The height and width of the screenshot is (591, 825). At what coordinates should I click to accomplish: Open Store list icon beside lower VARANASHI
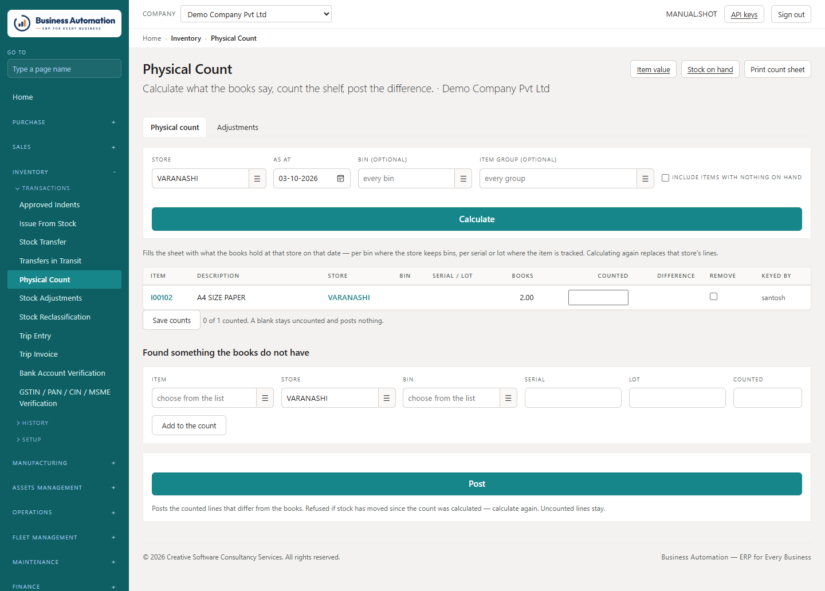(x=387, y=398)
